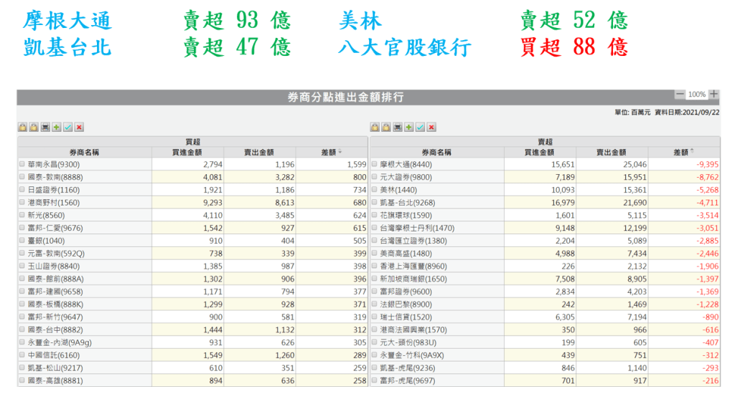Click the blue checkmark icon in left table toolbar

67,127
